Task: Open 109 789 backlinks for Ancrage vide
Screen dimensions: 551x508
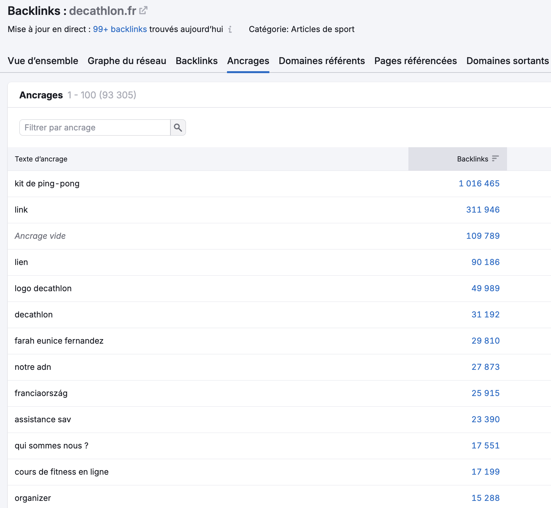Action: [483, 236]
